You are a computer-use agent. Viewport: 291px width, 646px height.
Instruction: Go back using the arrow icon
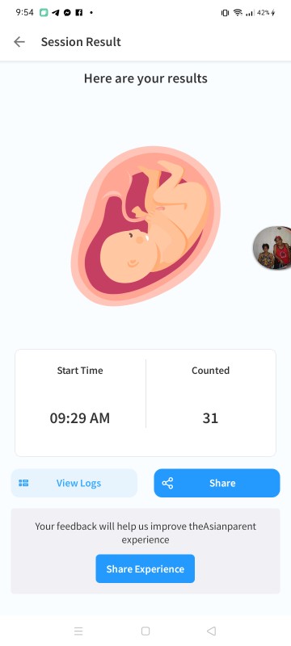pos(19,42)
